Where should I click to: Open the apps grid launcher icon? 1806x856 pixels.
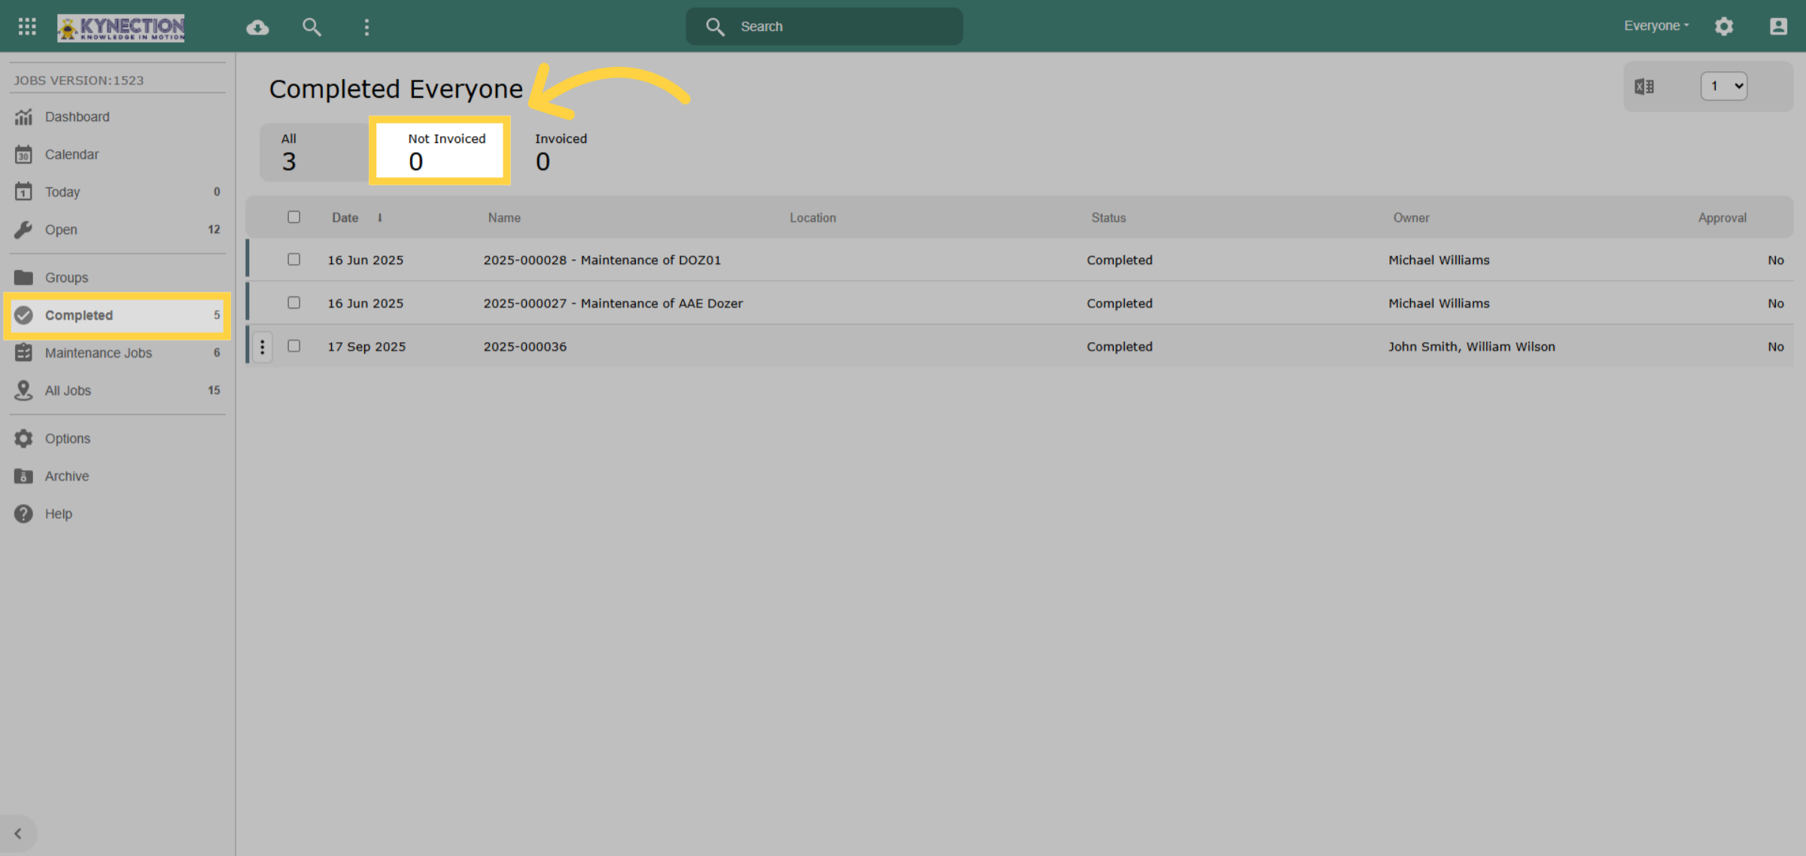pyautogui.click(x=27, y=26)
